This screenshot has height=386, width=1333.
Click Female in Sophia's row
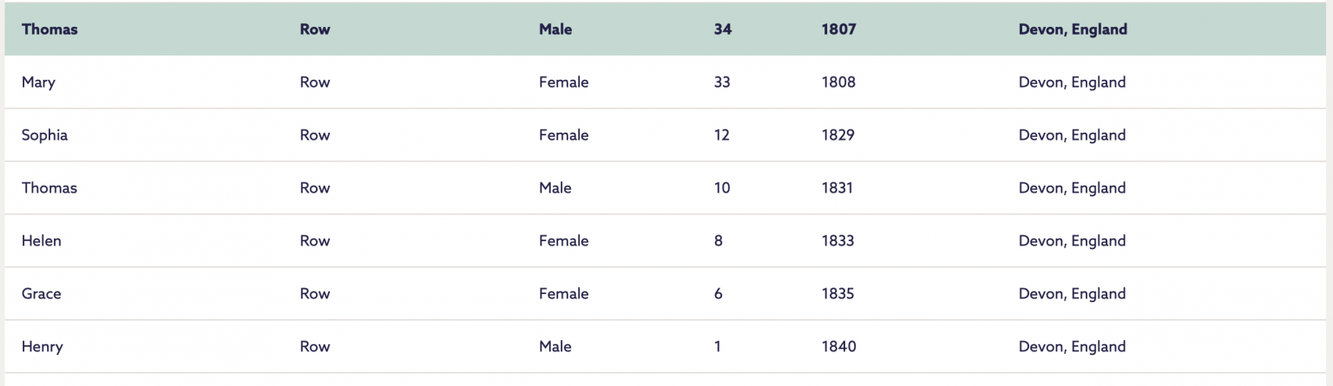coord(563,135)
